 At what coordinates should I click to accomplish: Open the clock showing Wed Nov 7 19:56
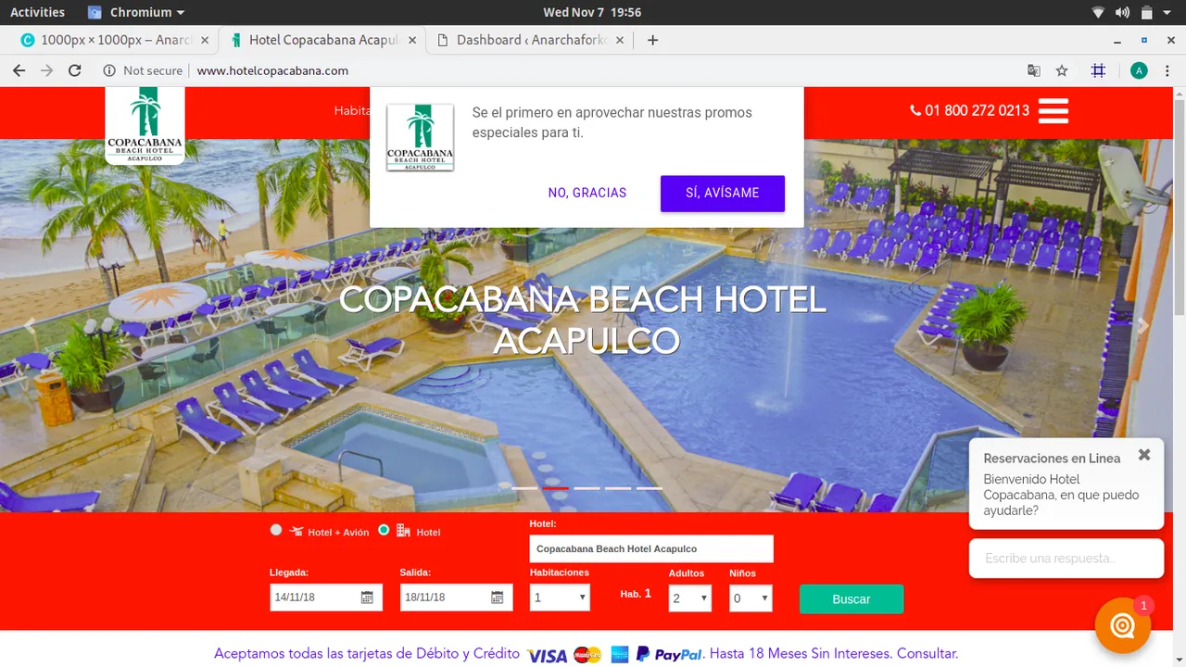[x=592, y=12]
